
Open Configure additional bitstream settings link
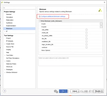coord(53,16)
